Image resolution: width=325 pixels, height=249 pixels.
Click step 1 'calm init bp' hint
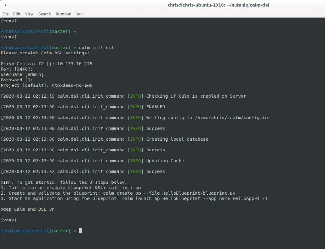(x=124, y=188)
